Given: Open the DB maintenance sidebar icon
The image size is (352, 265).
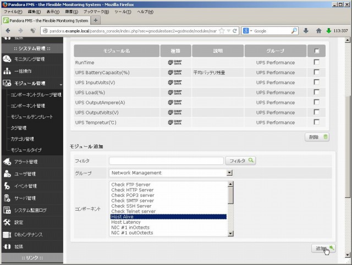Looking at the screenshot, I should click(7, 234).
